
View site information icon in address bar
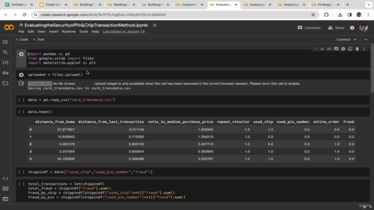coord(36,15)
